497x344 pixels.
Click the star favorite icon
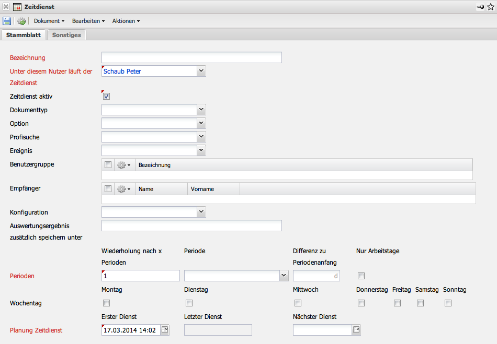pyautogui.click(x=490, y=7)
